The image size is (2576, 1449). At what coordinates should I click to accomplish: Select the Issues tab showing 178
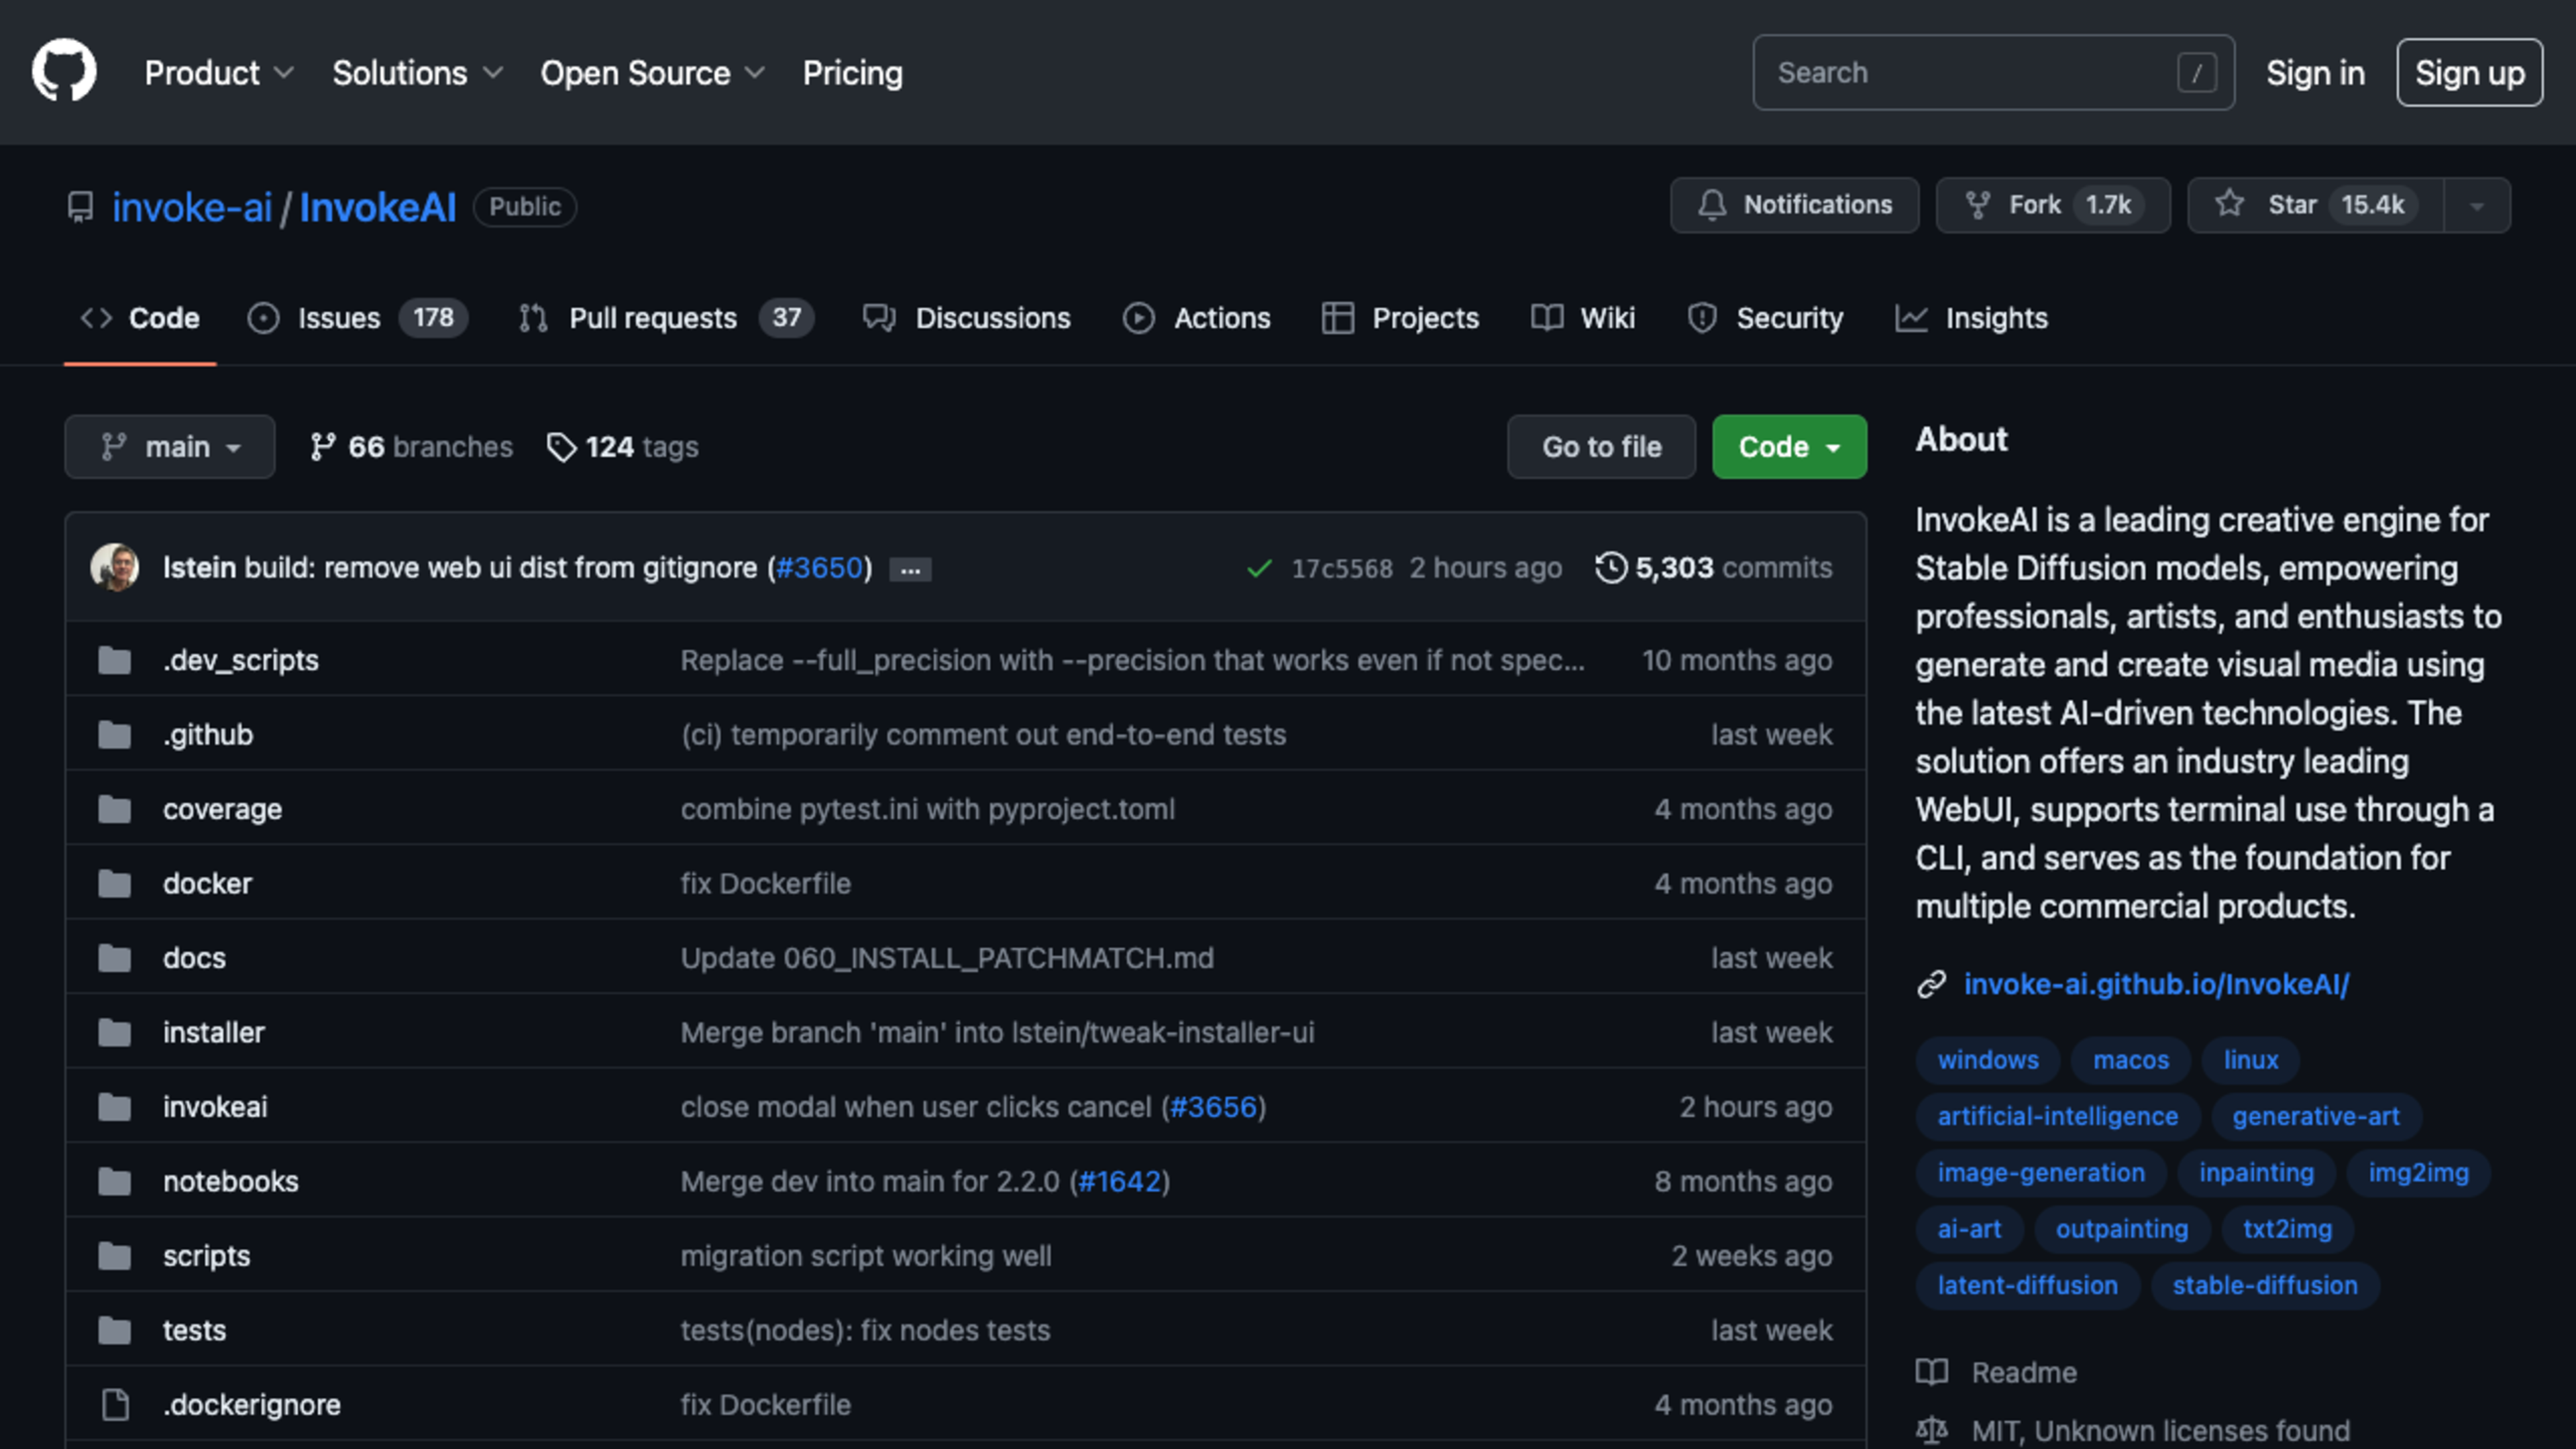(x=352, y=317)
